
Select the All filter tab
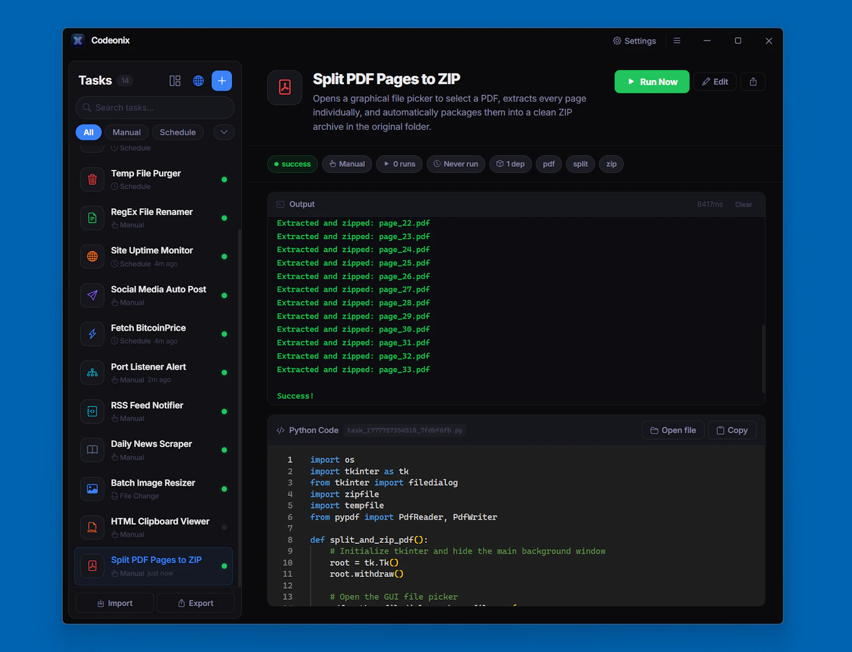(x=88, y=132)
